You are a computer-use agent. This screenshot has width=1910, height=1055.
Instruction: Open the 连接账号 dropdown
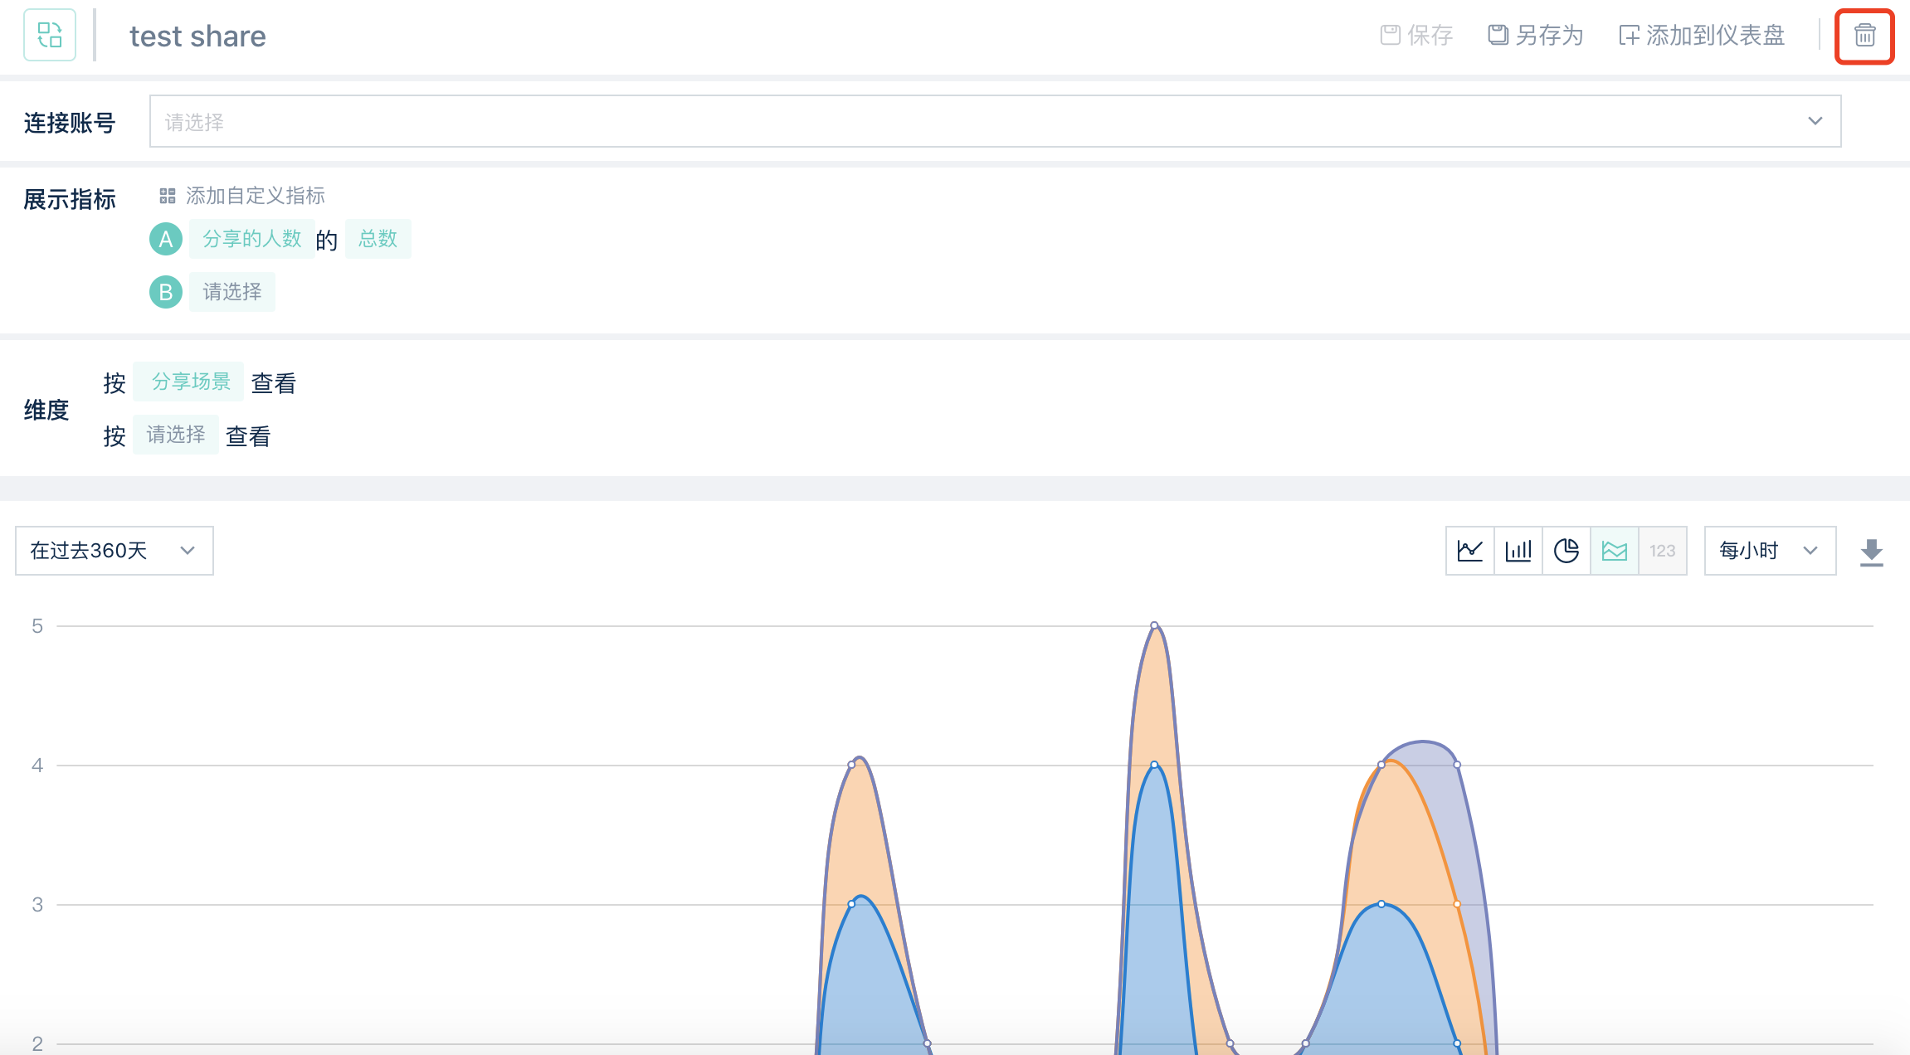(x=995, y=121)
